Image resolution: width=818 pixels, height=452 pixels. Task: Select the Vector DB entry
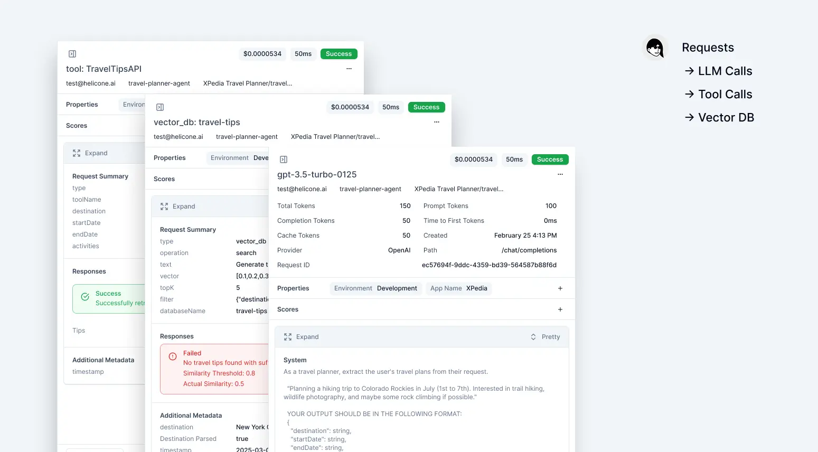click(719, 117)
